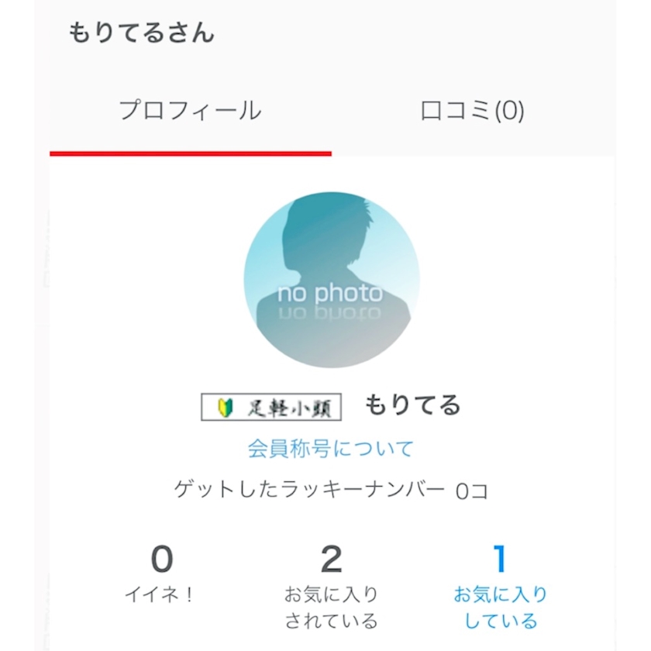Click the "no photo" text on avatar
This screenshot has height=651, width=651.
pos(330,293)
